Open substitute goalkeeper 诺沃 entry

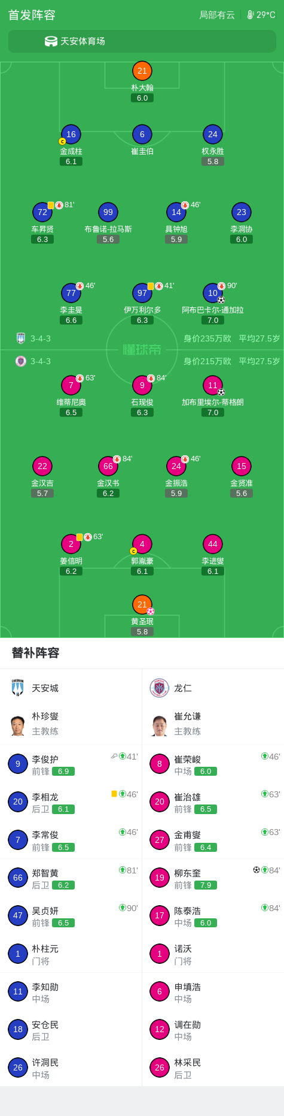click(213, 954)
